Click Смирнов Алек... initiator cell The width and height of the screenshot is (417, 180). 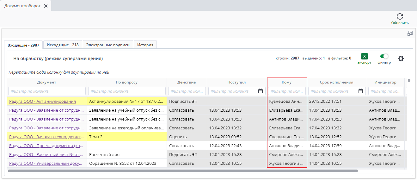tap(385, 155)
